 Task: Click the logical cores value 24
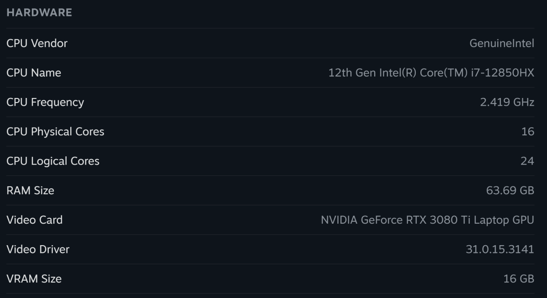527,161
